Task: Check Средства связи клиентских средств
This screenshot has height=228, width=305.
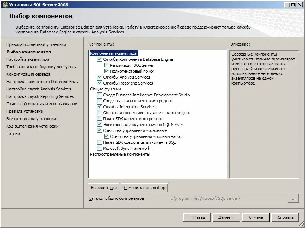Action: [x=99, y=101]
